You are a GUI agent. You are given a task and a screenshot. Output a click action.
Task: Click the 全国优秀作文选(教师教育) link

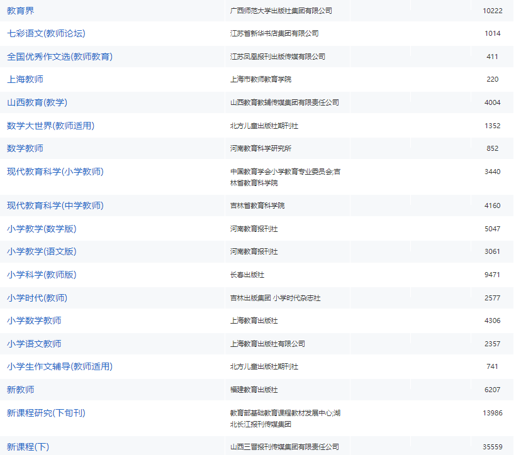(60, 57)
